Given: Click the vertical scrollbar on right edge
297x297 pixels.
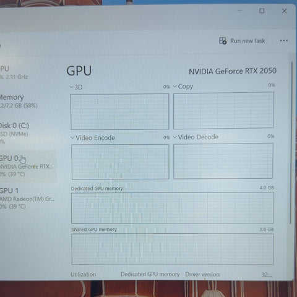Looking at the screenshot, I should pos(291,142).
